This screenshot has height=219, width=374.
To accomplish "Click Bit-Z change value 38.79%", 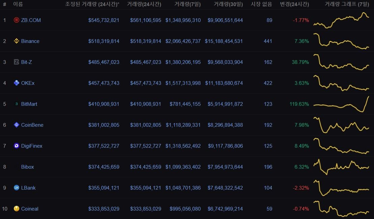I will click(x=300, y=62).
